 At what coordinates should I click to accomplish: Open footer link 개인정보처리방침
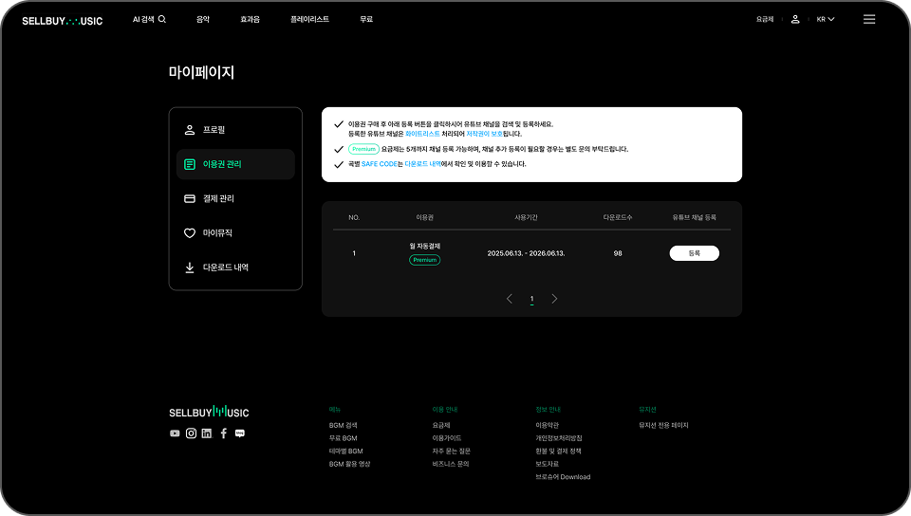click(558, 438)
